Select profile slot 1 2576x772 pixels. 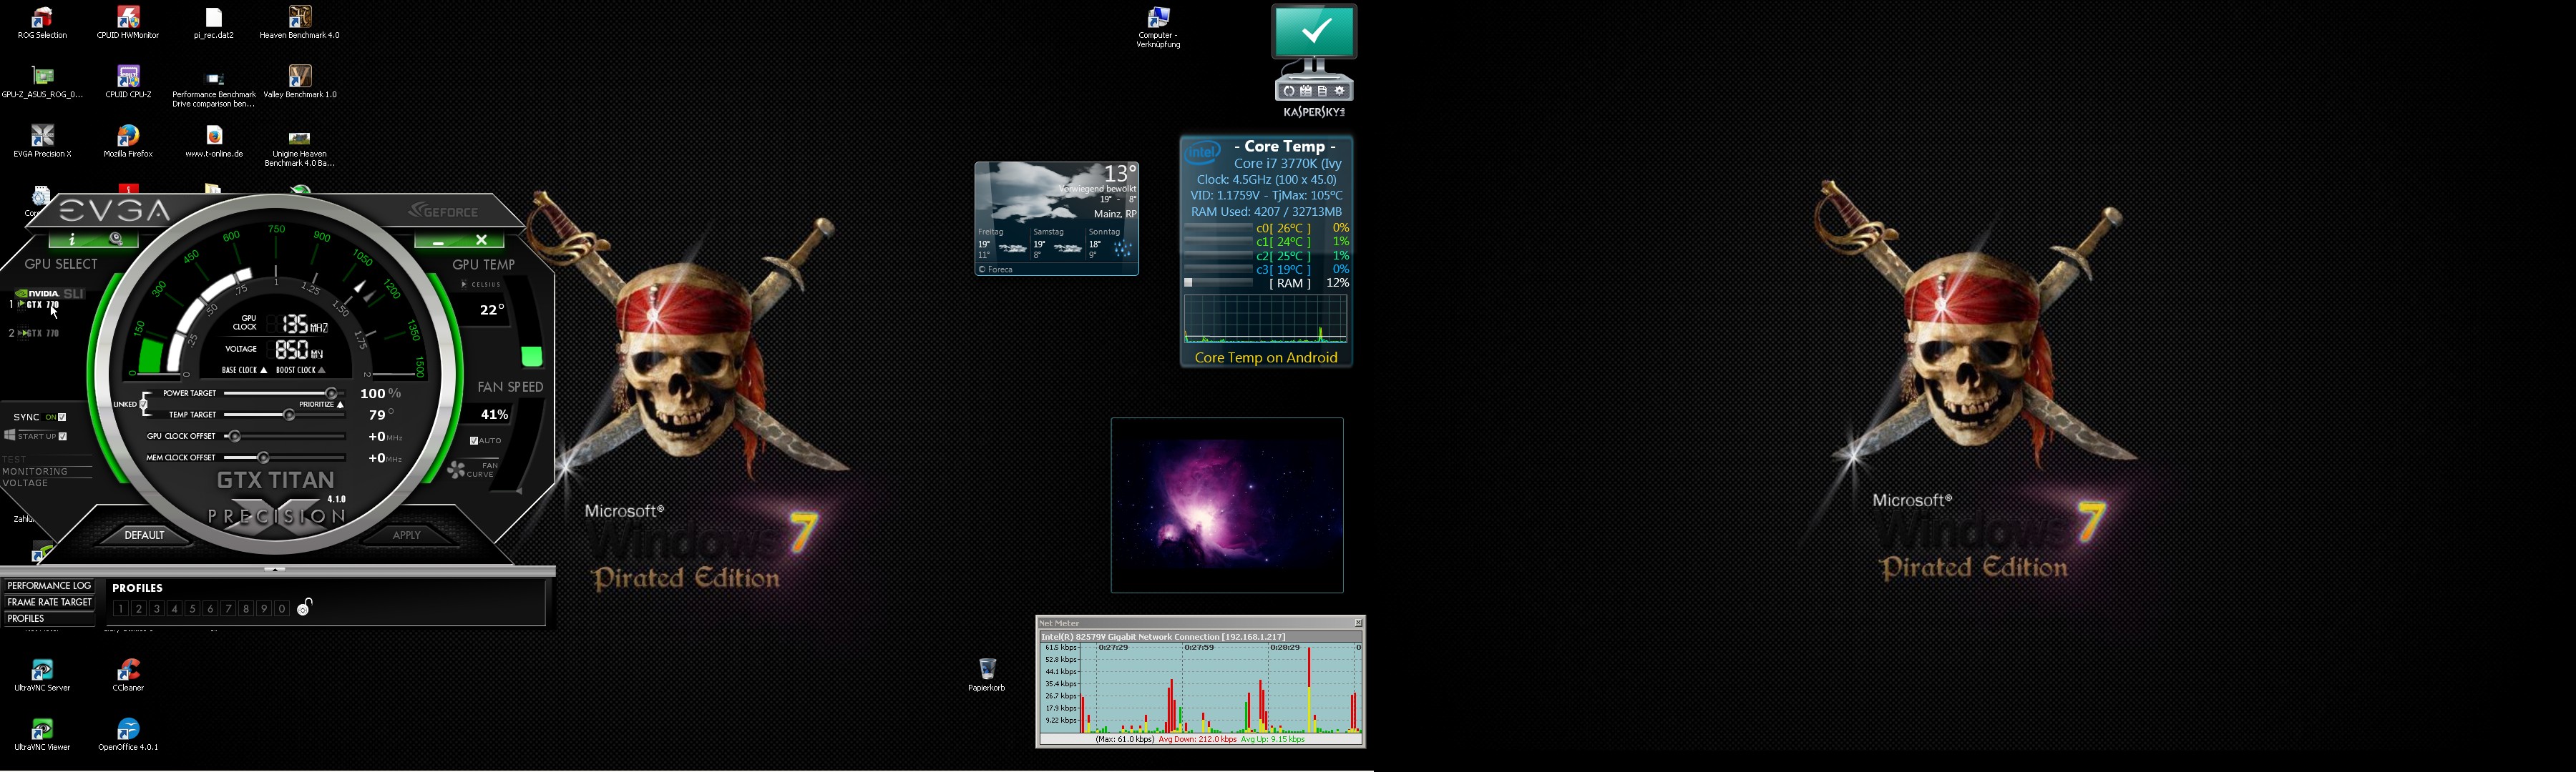coord(121,608)
